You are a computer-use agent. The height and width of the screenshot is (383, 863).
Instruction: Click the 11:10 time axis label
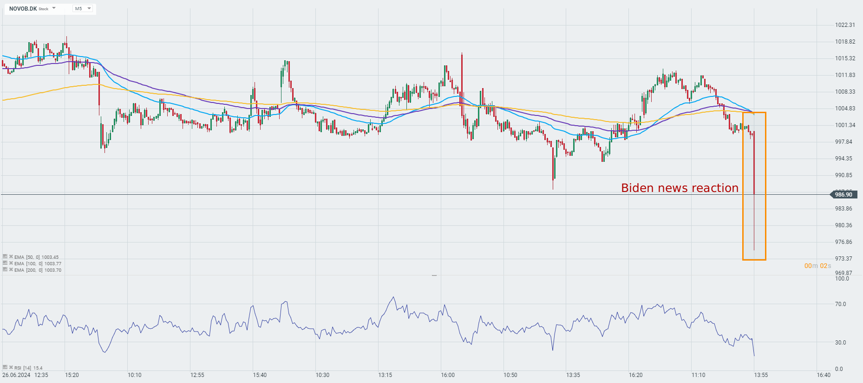pos(698,375)
